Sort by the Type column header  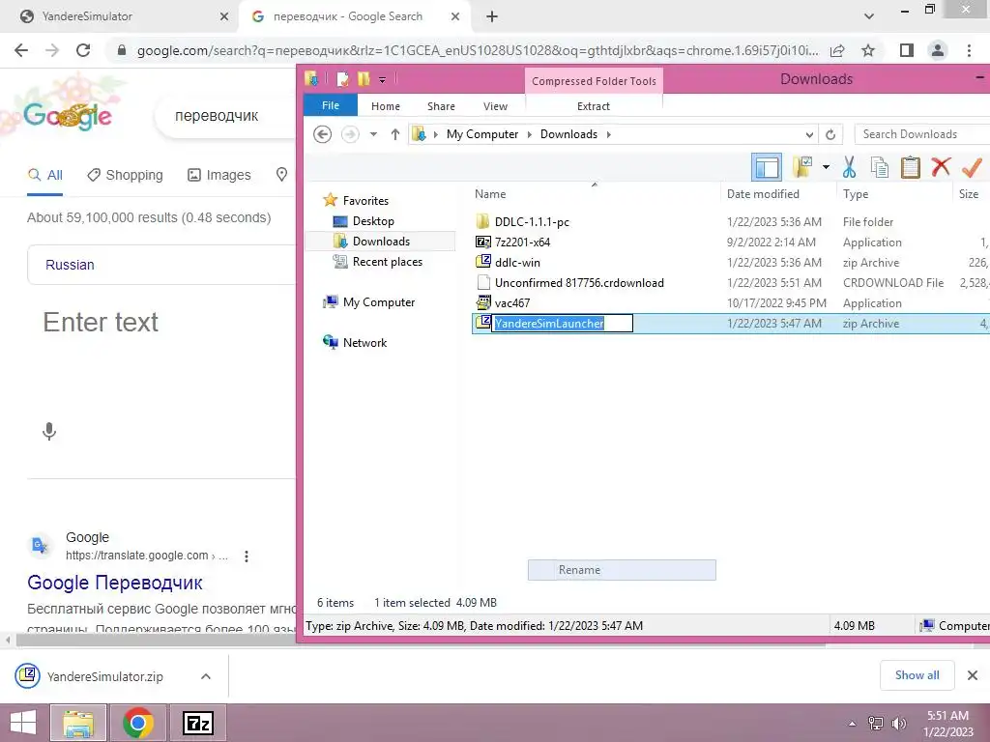pyautogui.click(x=856, y=194)
